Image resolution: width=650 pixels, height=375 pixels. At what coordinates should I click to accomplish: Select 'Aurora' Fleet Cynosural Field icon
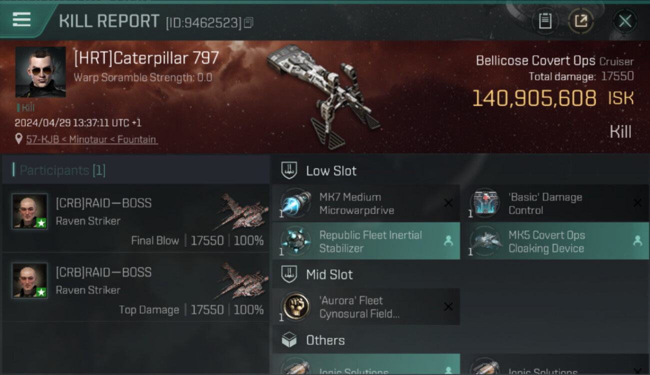296,306
